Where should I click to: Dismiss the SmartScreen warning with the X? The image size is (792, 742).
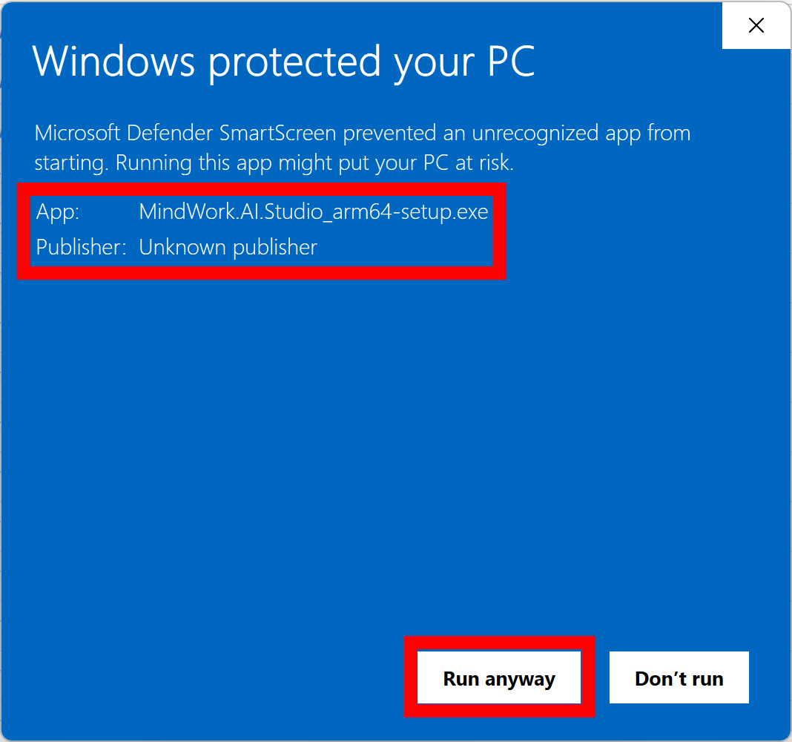click(x=756, y=25)
